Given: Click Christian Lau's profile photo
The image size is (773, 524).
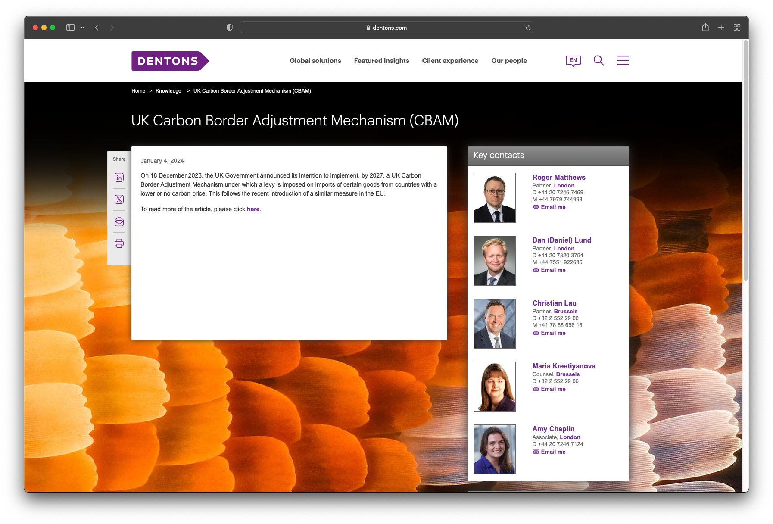Looking at the screenshot, I should 495,324.
